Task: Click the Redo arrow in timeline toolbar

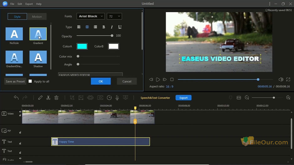Action: coord(25,98)
